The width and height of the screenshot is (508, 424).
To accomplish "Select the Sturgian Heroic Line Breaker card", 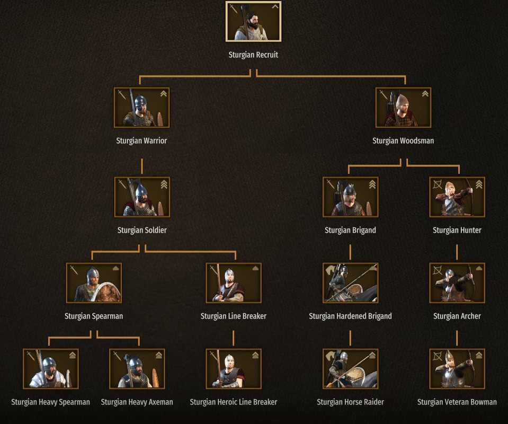I will coord(234,369).
